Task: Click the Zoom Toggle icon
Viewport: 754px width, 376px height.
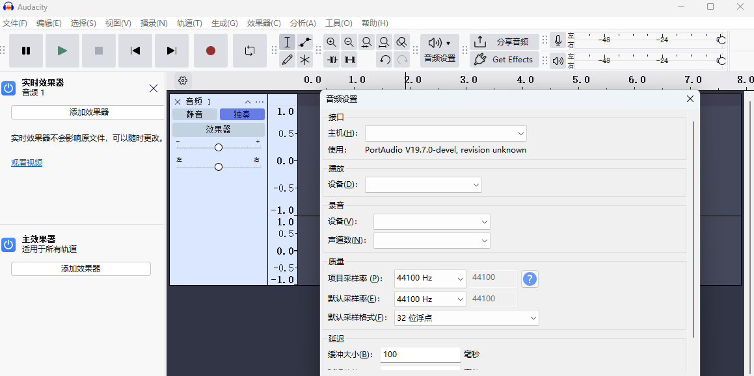Action: pyautogui.click(x=401, y=42)
